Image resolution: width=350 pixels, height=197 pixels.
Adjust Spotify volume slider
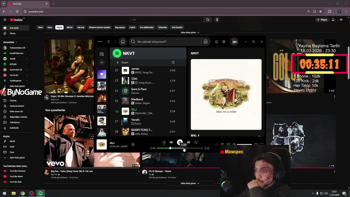click(x=244, y=144)
